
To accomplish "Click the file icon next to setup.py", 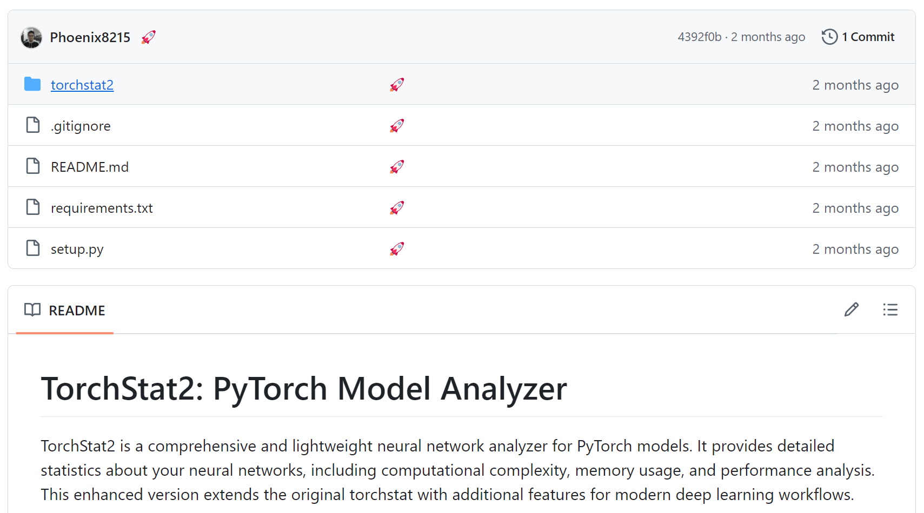I will (33, 248).
